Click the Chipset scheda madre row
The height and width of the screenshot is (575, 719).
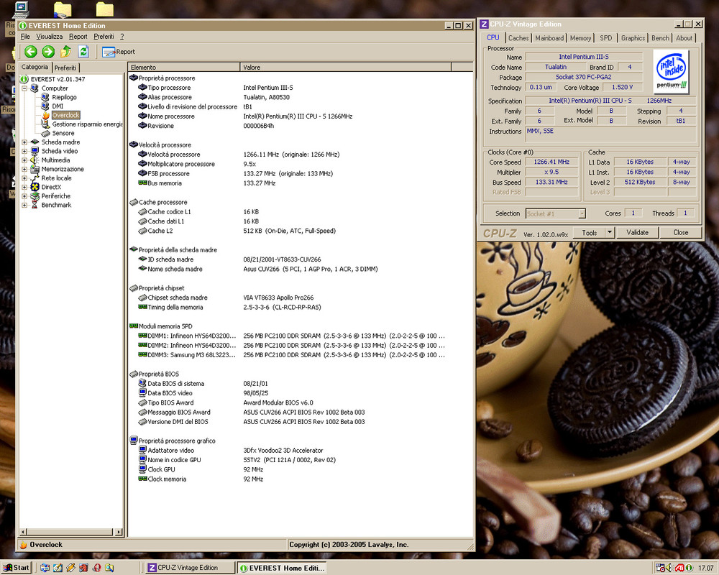[301, 298]
